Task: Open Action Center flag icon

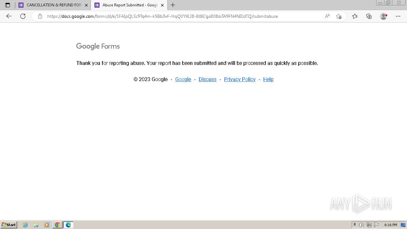Action: tap(377, 225)
